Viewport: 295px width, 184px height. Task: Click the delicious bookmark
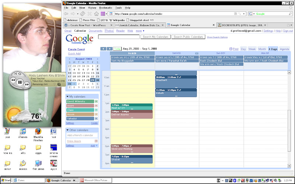click(x=71, y=20)
